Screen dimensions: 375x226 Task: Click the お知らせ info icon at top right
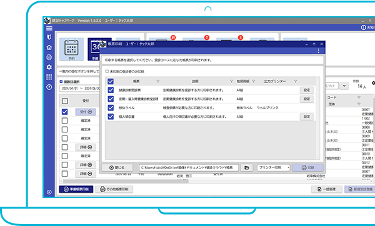point(363,27)
